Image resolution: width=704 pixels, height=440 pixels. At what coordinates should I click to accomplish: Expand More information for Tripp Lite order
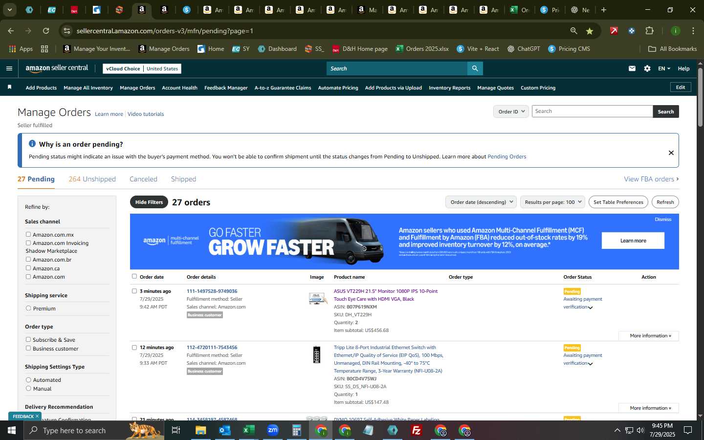[648, 408]
